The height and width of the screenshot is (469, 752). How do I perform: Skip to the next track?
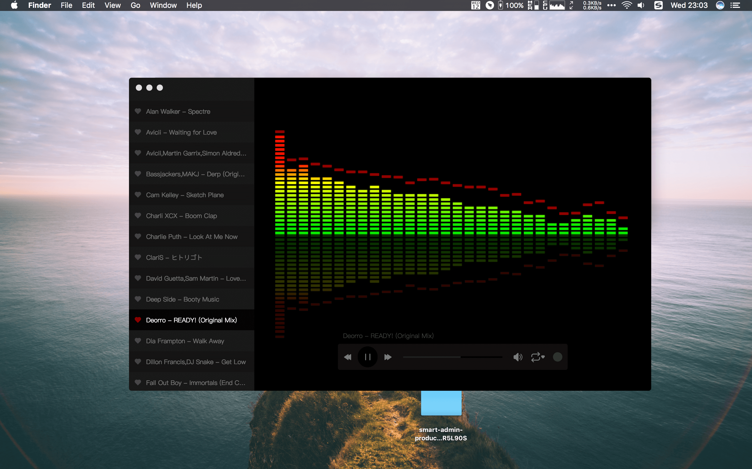click(388, 357)
